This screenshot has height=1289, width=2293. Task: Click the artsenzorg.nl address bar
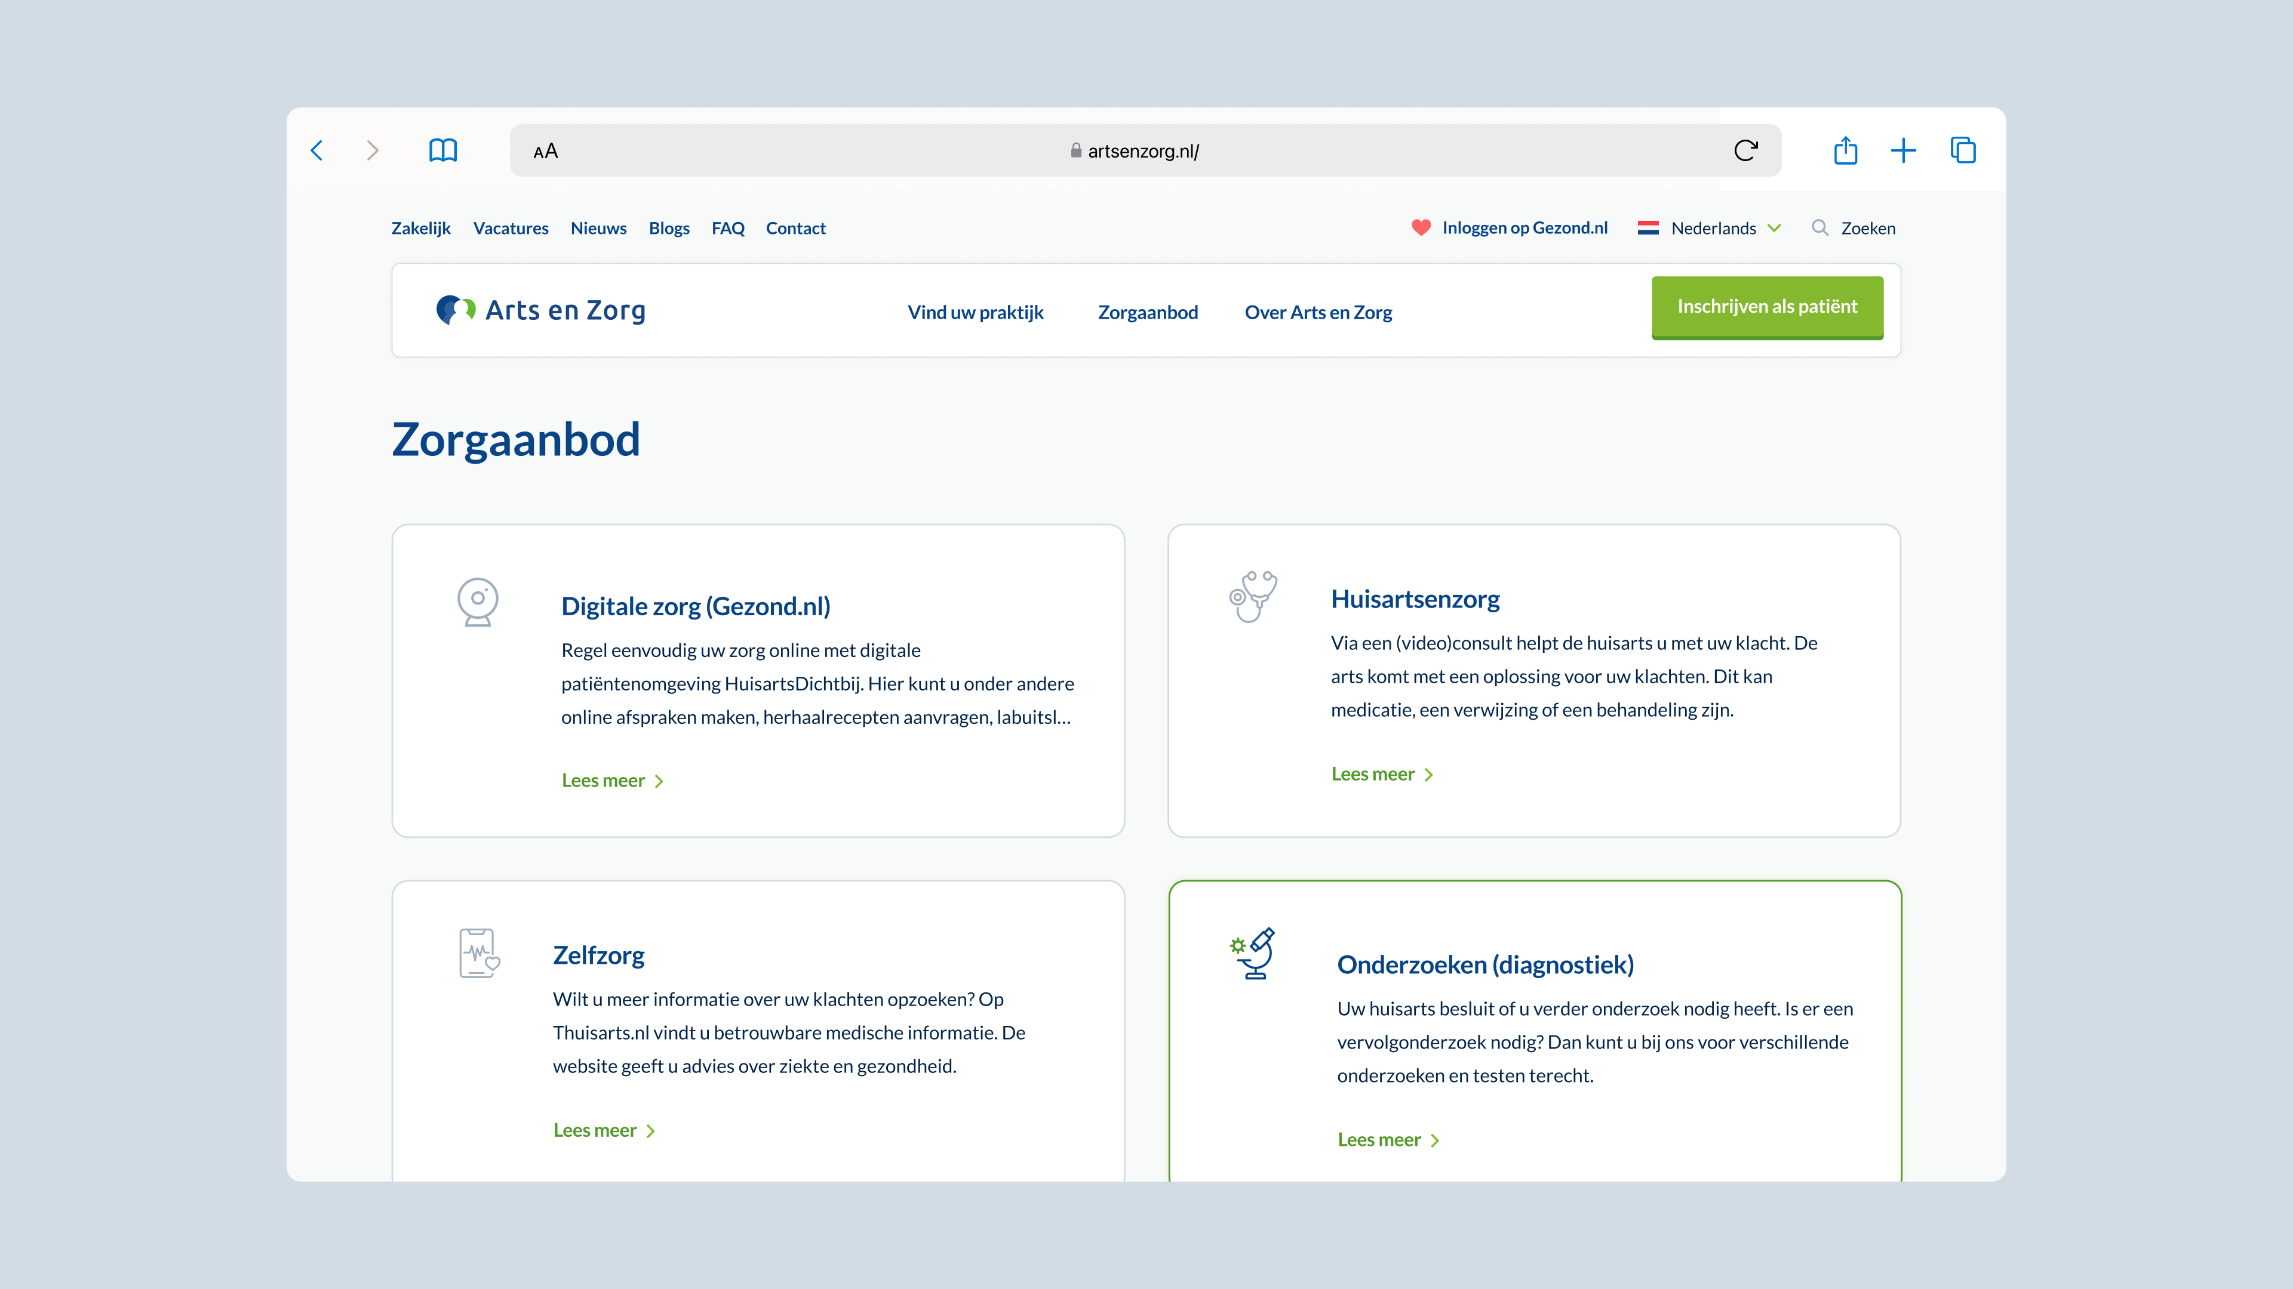pos(1143,151)
